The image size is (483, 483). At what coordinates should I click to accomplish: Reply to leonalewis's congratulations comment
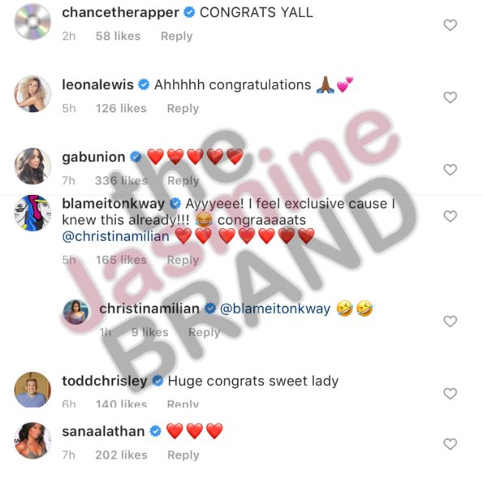click(x=183, y=109)
